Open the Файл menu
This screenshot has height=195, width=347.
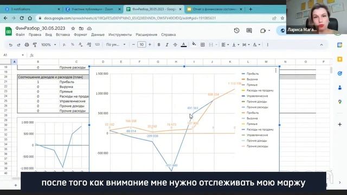(x=20, y=35)
